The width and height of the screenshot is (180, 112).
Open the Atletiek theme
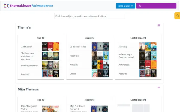click(74, 65)
